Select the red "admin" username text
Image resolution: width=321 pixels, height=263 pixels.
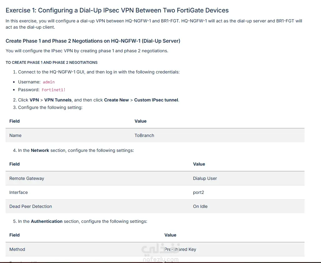click(x=49, y=82)
